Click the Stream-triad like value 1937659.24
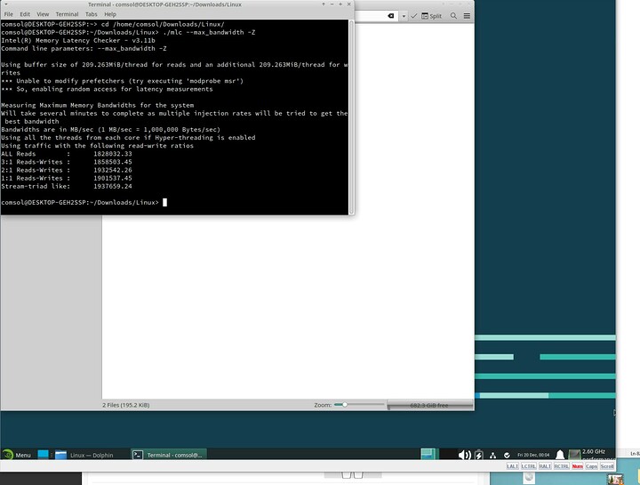 113,186
